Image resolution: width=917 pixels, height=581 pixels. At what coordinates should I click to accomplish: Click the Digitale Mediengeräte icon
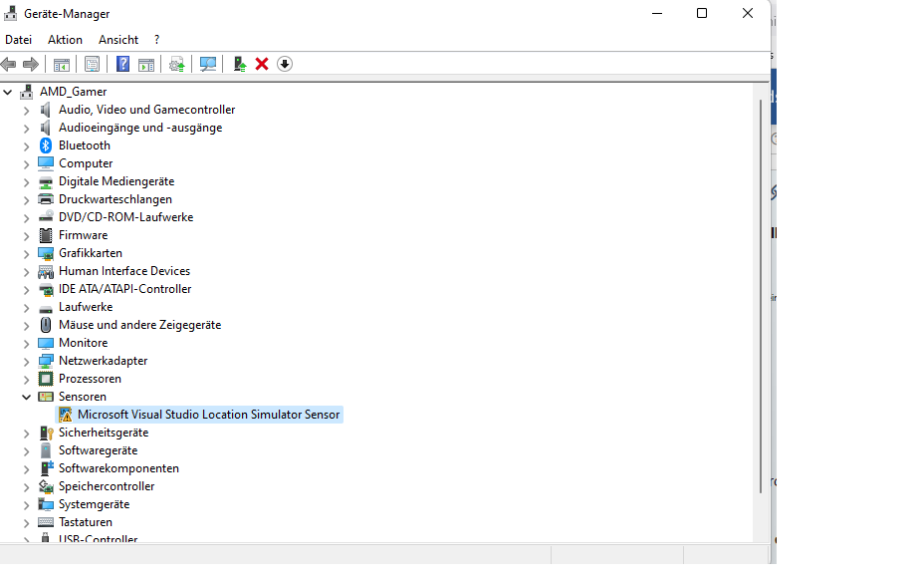[x=46, y=182]
